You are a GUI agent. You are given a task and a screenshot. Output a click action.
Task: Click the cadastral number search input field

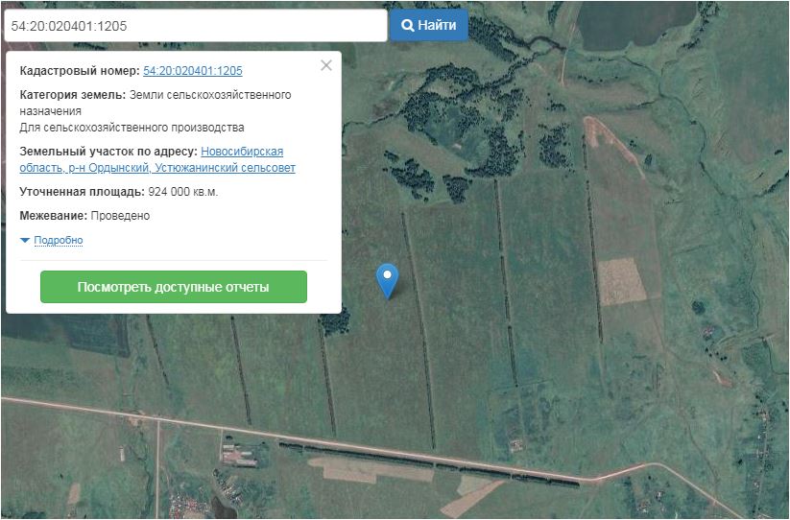tap(196, 26)
